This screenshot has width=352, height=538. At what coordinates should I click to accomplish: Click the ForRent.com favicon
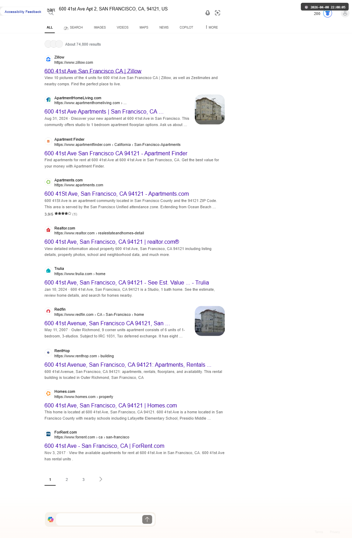click(48, 434)
